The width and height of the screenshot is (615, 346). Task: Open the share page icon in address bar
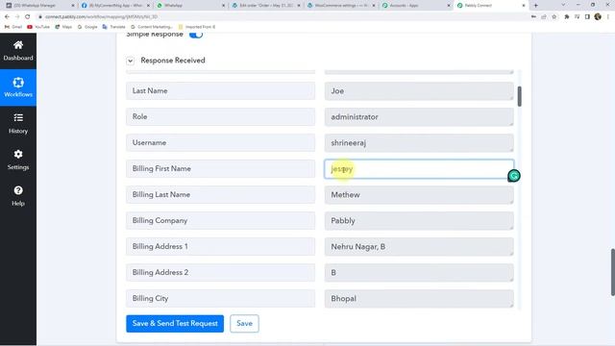(x=544, y=17)
